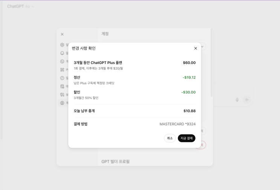Image resolution: width=280 pixels, height=190 pixels.
Task: Open the personalization icon in sidebar
Action: (x=62, y=61)
